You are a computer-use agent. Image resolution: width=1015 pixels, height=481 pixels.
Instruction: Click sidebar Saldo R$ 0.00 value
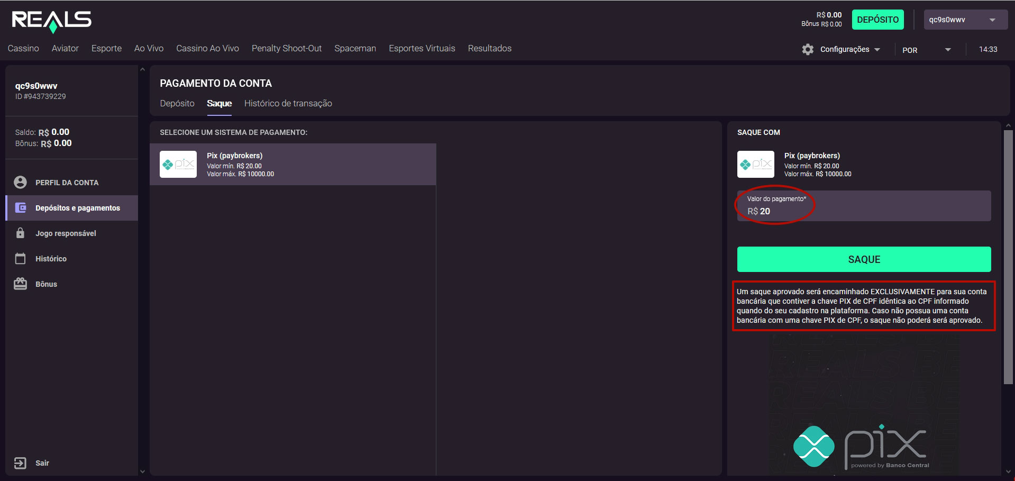coord(54,132)
